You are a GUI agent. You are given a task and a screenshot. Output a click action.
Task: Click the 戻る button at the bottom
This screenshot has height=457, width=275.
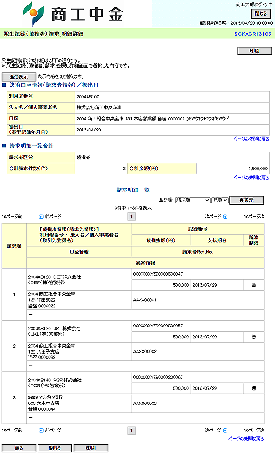pyautogui.click(x=19, y=448)
